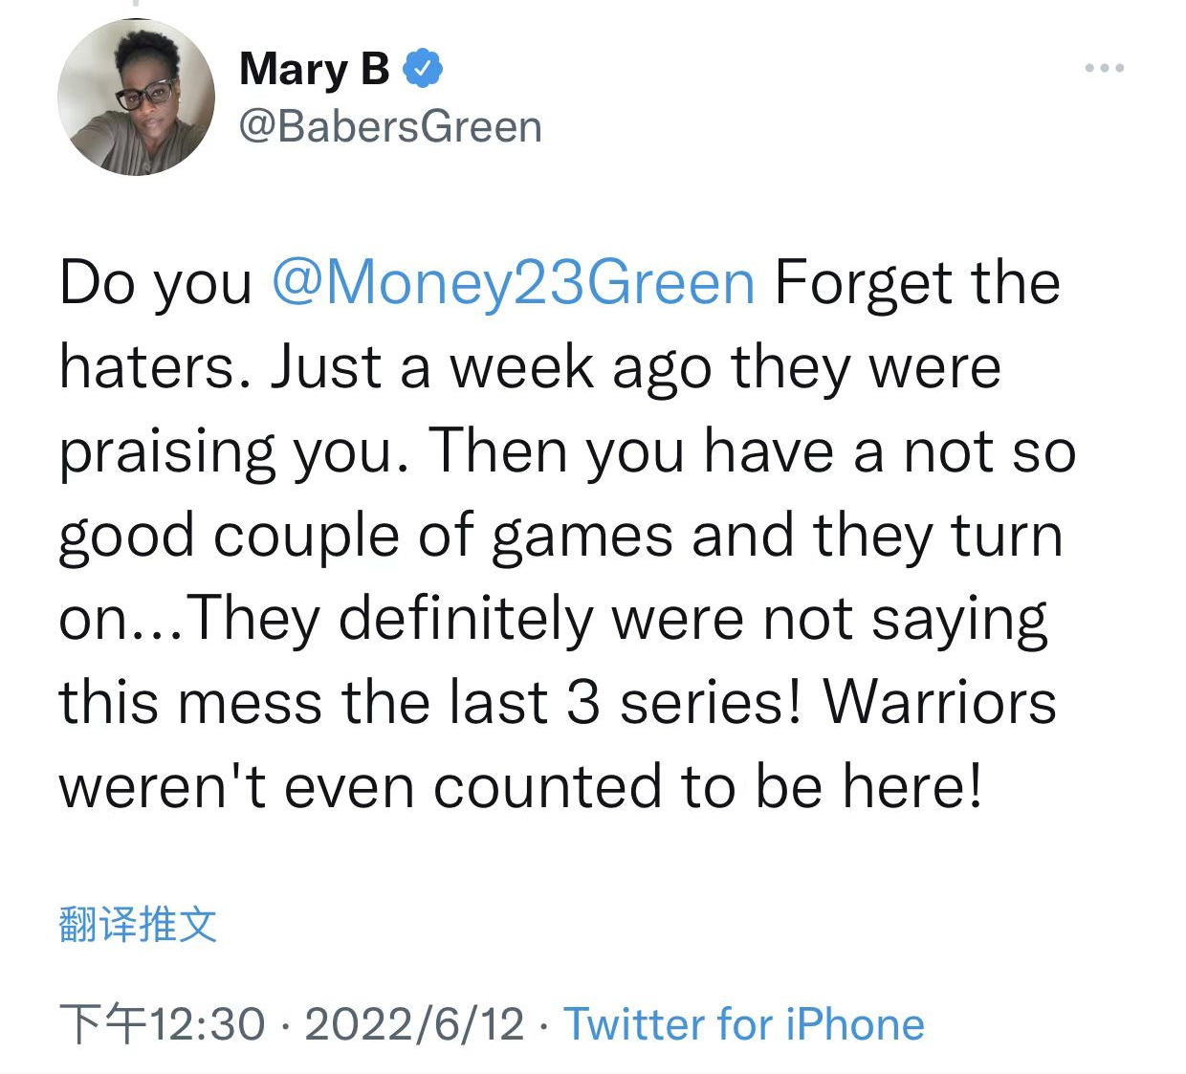Click the text "this mess the last 3 series!"
Viewport: 1186px width, 1074px height.
pyautogui.click(x=429, y=703)
